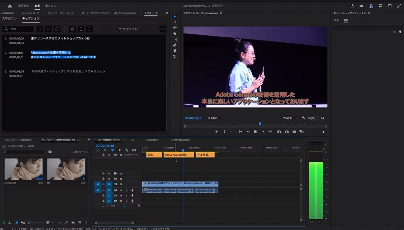404x230 pixels.
Task: Step back one frame
Action: tap(248, 132)
